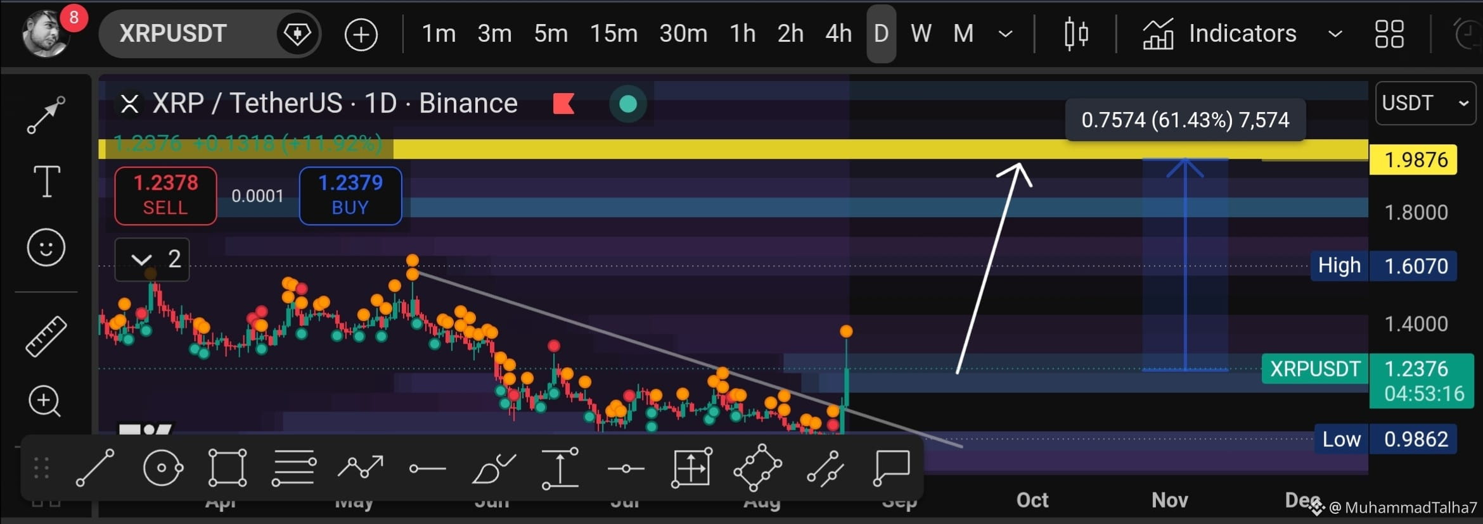Choose the 1h timeframe
Viewport: 1483px width, 524px height.
point(743,34)
